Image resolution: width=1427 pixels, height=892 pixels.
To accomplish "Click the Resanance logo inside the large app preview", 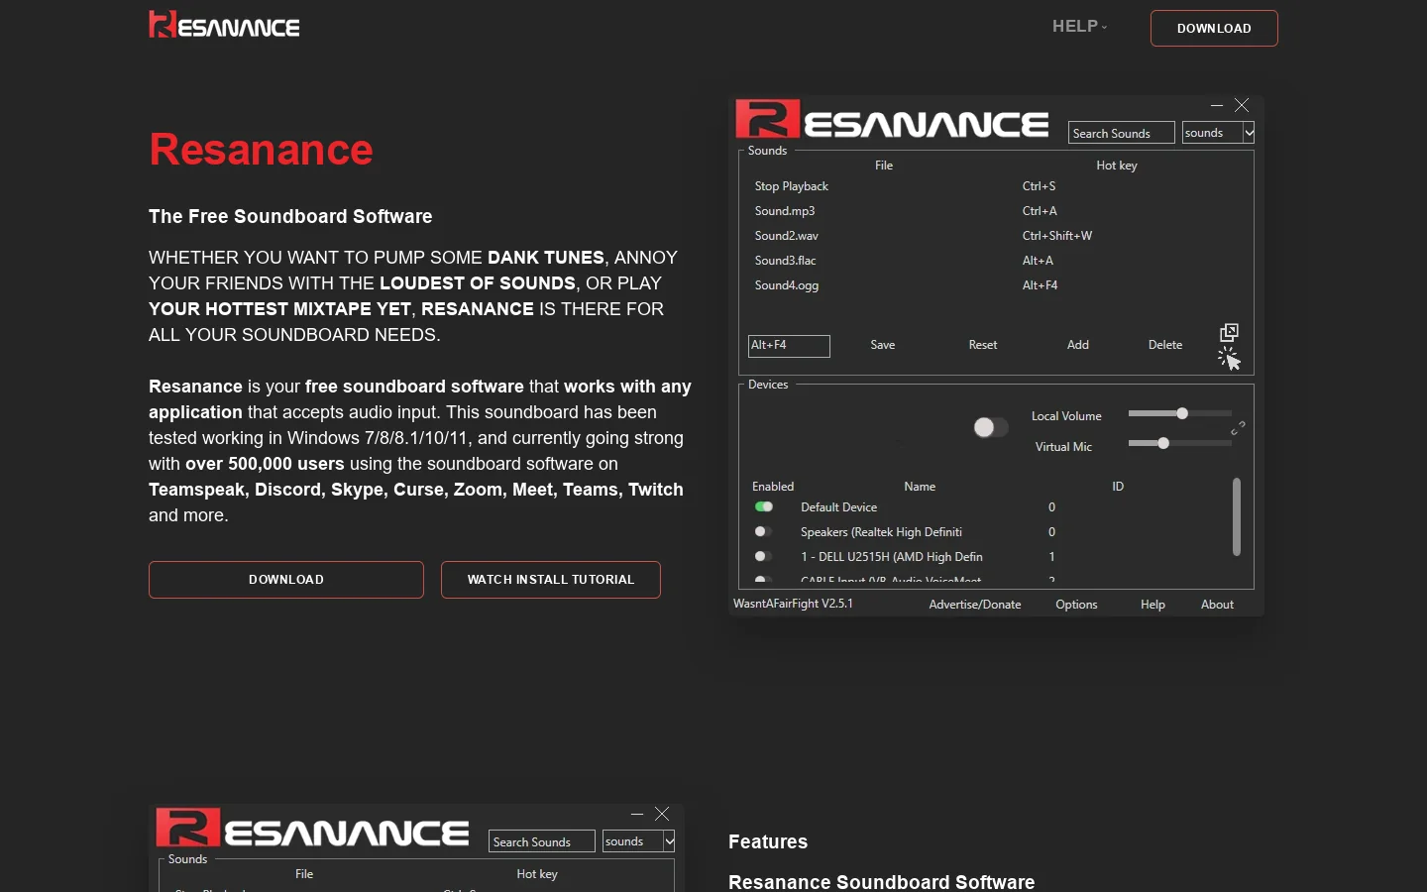I will [x=892, y=121].
